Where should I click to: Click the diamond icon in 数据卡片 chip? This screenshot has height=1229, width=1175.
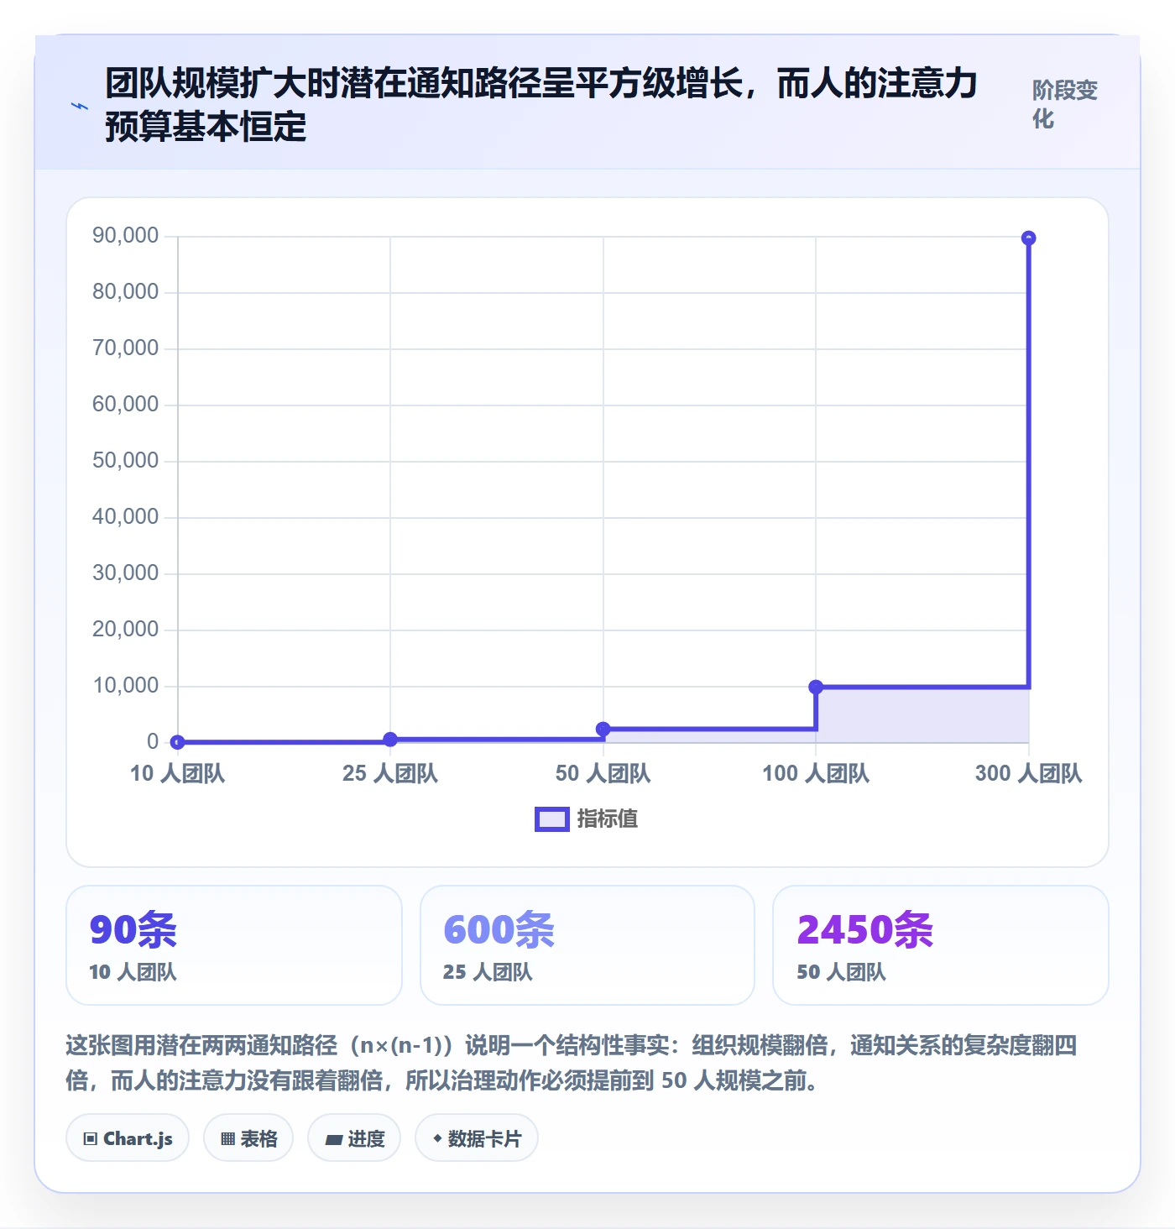[437, 1138]
